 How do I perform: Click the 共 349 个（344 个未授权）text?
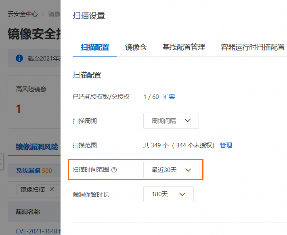[x=179, y=145]
